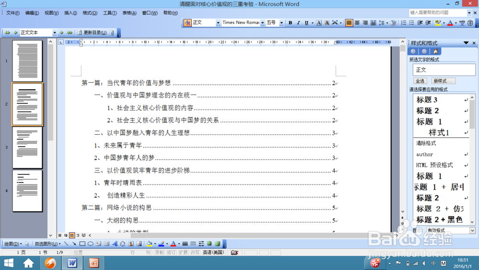
Task: Toggle character border button
Action: click(319, 23)
